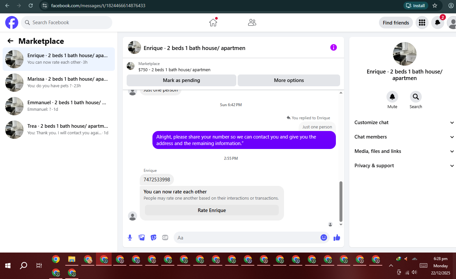Click the browser back arrow
Screen dimensions: 456x279
[7, 6]
